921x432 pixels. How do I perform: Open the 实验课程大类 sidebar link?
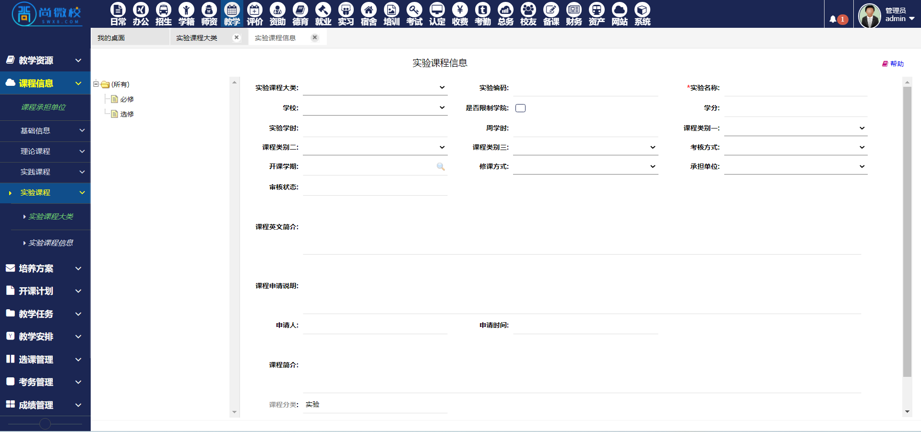(x=50, y=217)
